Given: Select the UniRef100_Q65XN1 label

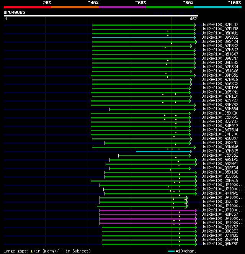Looking at the screenshot, I should coord(220,92).
